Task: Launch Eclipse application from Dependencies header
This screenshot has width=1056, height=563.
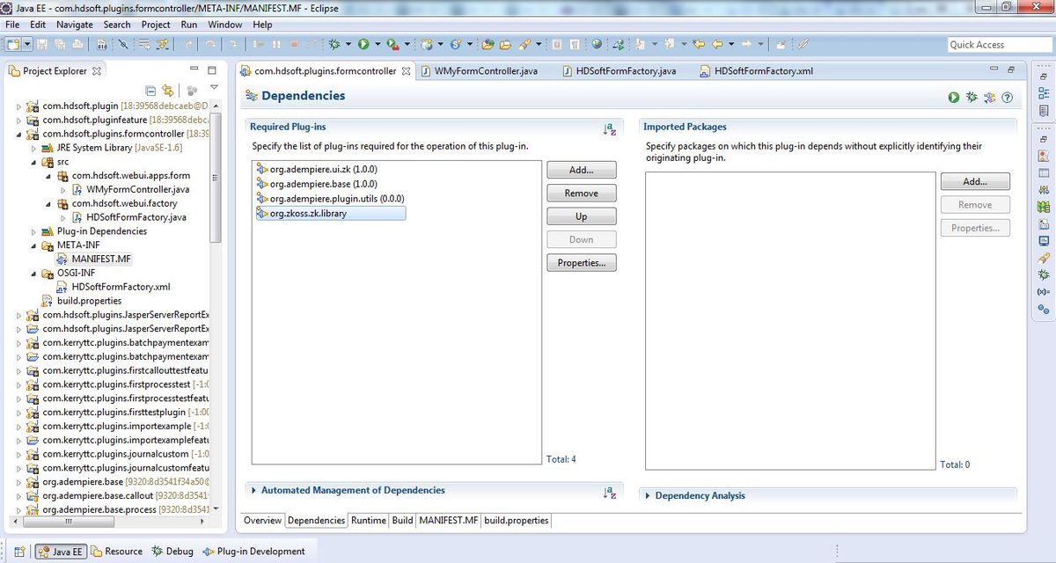Action: point(954,98)
